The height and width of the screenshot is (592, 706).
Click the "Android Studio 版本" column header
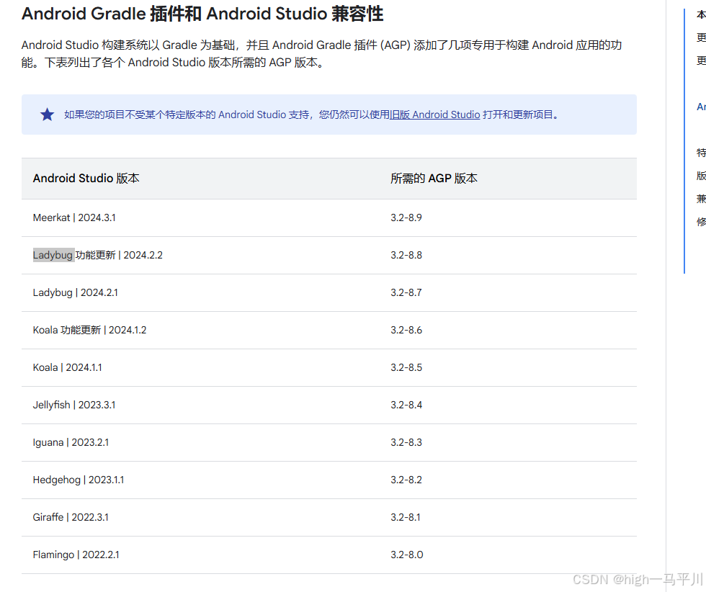tap(86, 178)
